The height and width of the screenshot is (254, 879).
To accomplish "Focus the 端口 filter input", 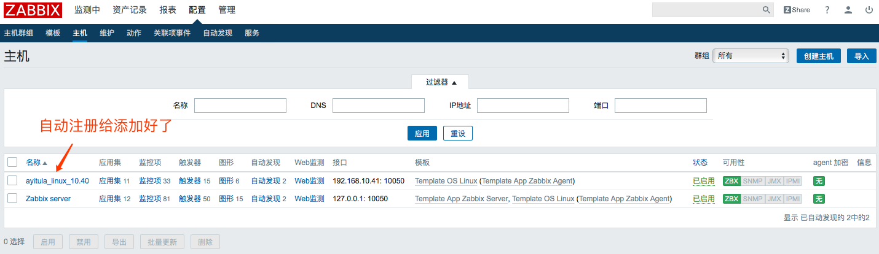I will tap(661, 106).
